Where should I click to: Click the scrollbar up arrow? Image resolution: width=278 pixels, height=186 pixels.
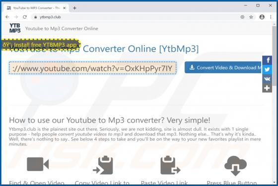pos(274,24)
